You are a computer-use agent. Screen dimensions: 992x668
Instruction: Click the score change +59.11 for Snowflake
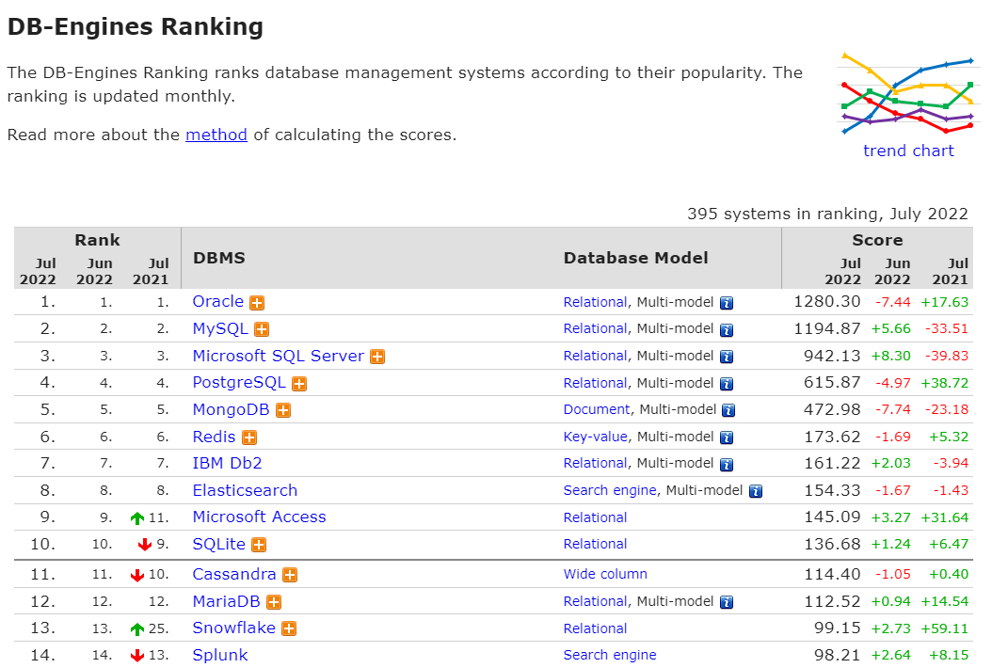(945, 628)
